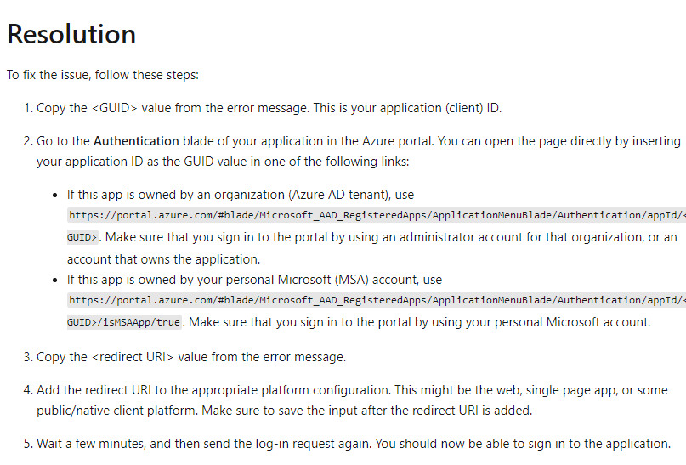
Task: Click the MSA account portal URL code
Action: tap(377, 300)
